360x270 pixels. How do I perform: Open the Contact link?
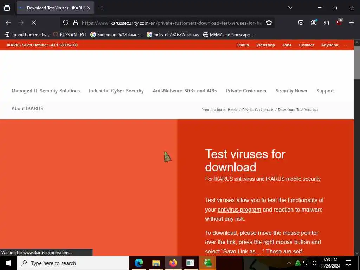306,45
